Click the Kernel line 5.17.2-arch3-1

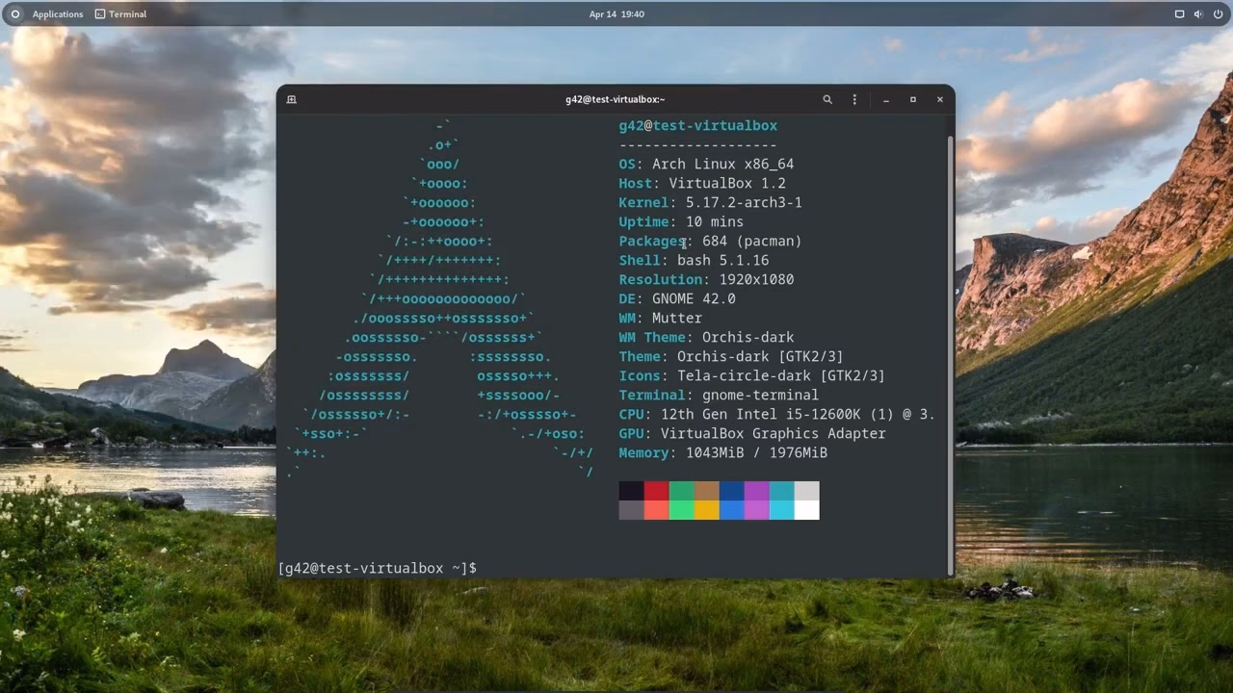tap(710, 202)
